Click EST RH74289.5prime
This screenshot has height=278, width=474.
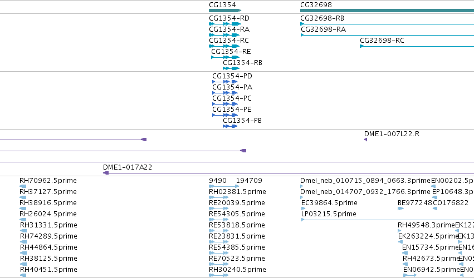[48, 236]
